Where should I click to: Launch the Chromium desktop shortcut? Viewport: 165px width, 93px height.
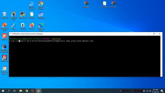point(41,15)
